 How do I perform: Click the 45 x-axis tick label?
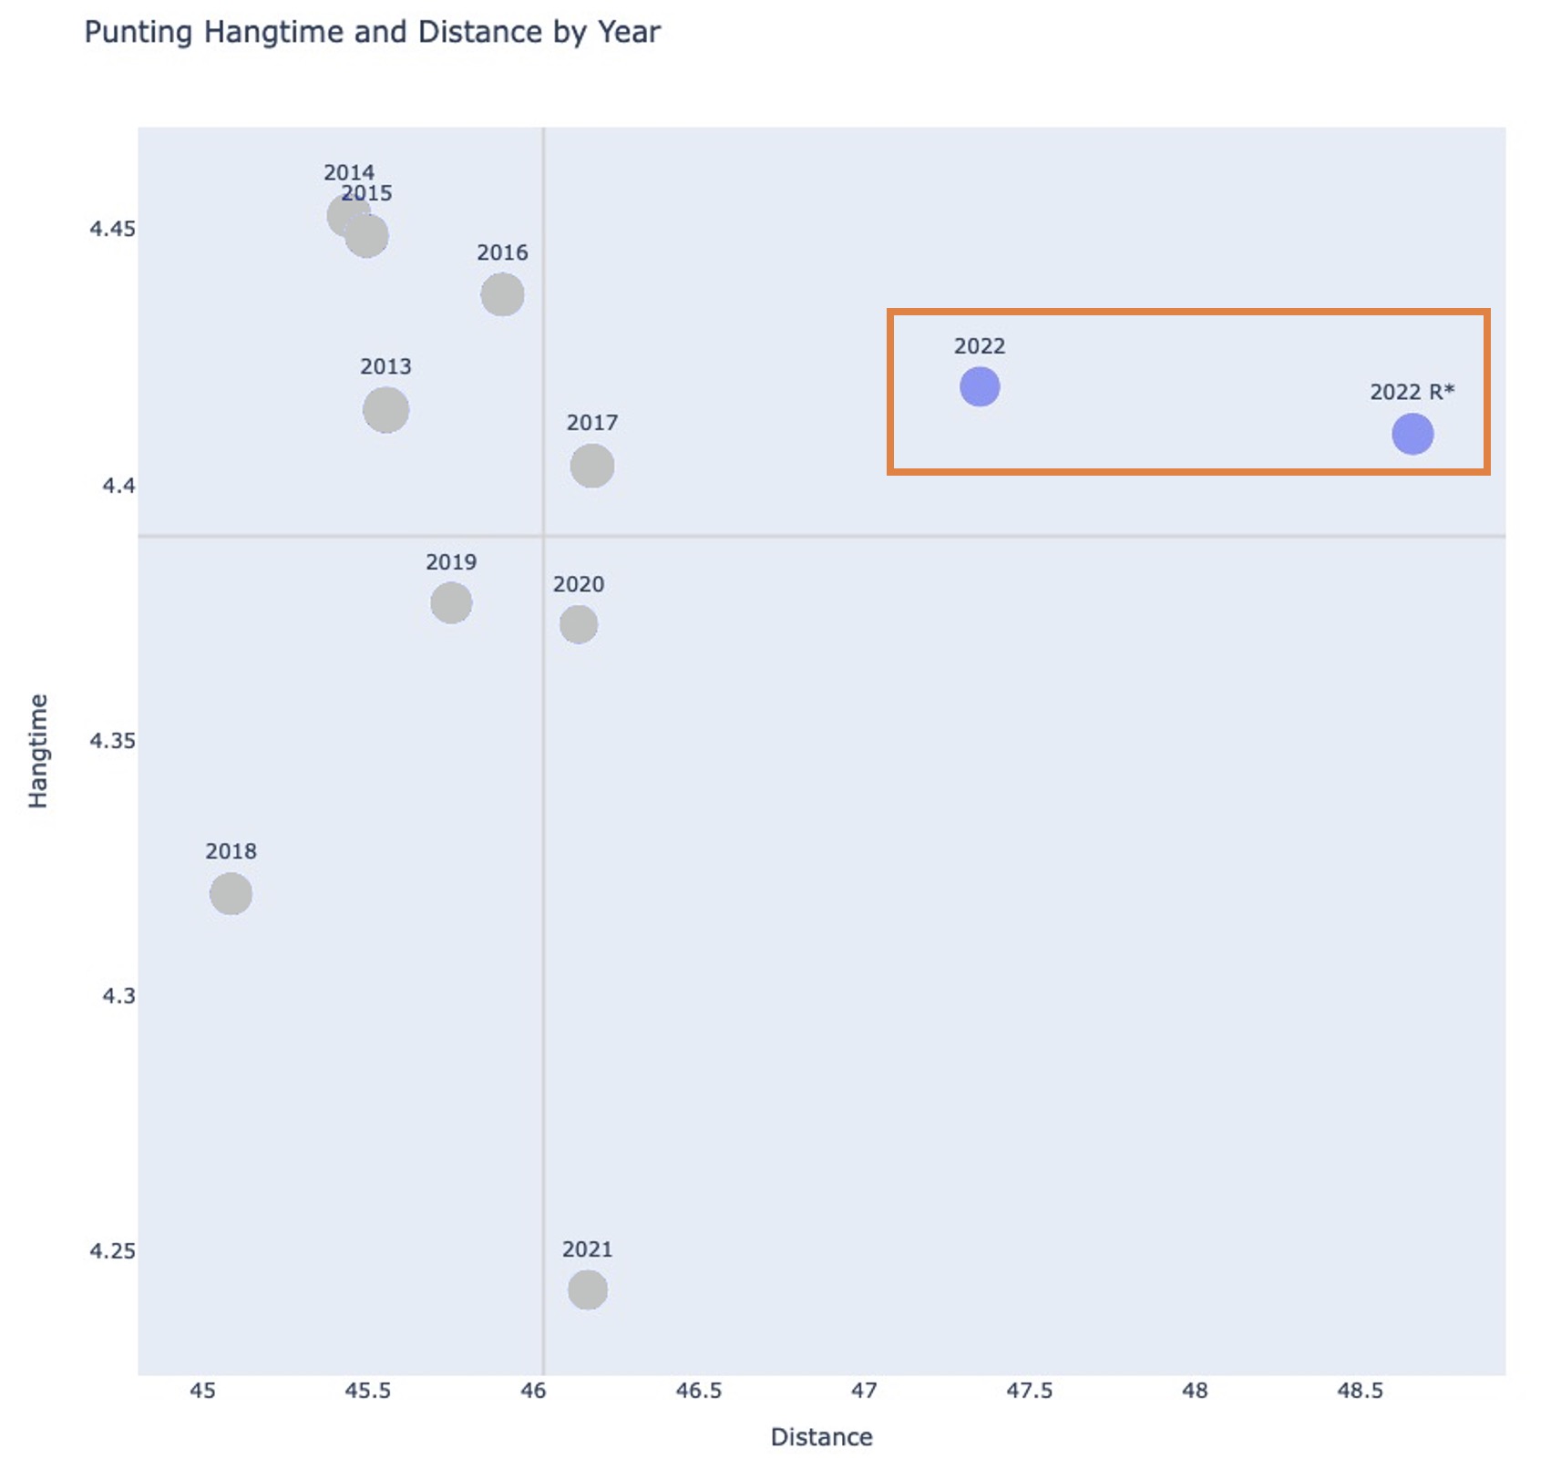click(202, 1391)
